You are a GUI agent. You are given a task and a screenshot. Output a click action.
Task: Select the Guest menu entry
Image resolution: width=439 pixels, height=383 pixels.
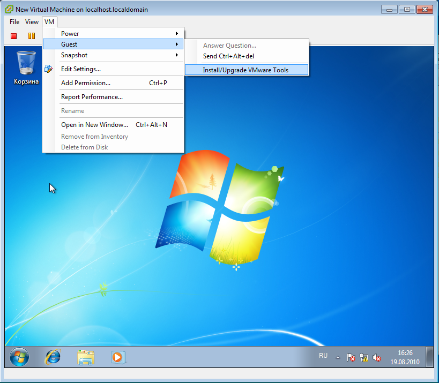tap(113, 44)
